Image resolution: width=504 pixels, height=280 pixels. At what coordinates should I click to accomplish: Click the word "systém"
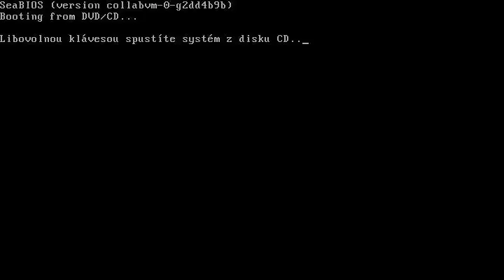click(x=201, y=39)
